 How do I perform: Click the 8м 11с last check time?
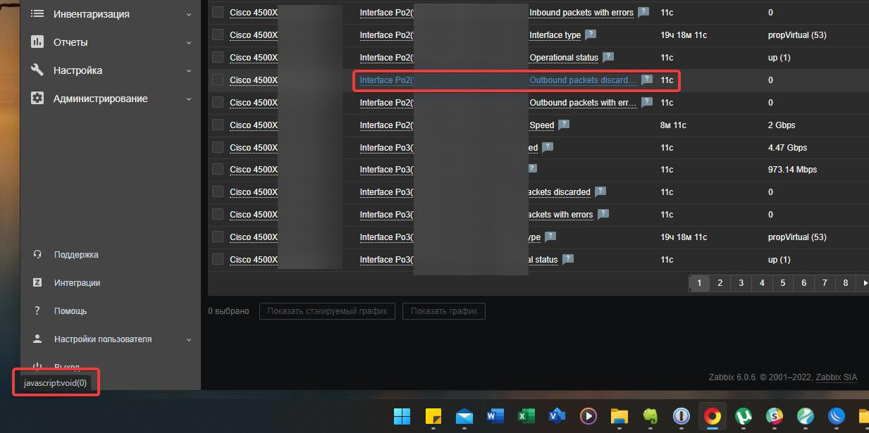click(672, 125)
